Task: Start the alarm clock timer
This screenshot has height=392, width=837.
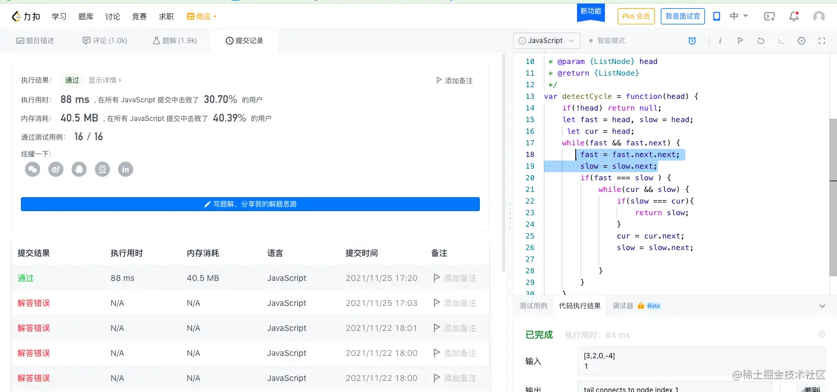Action: [692, 41]
